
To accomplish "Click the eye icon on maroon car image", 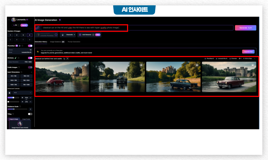I will [x=253, y=65].
